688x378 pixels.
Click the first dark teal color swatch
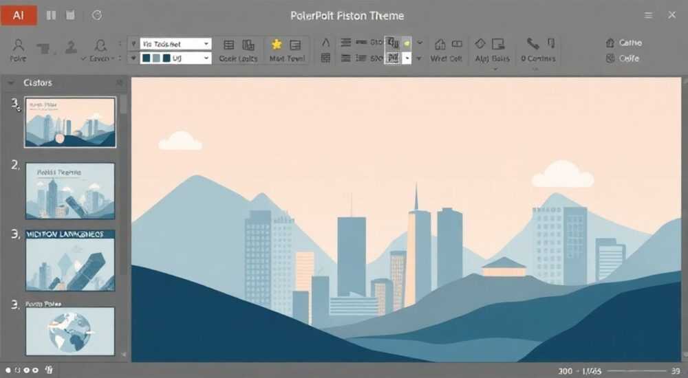[x=147, y=58]
